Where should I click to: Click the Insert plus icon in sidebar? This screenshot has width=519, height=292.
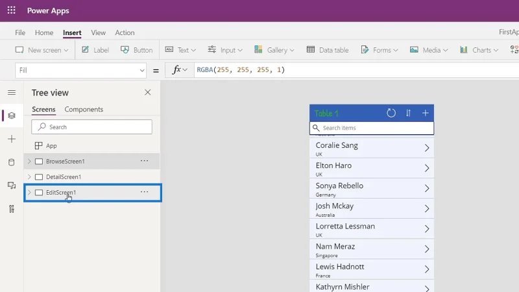click(x=12, y=139)
